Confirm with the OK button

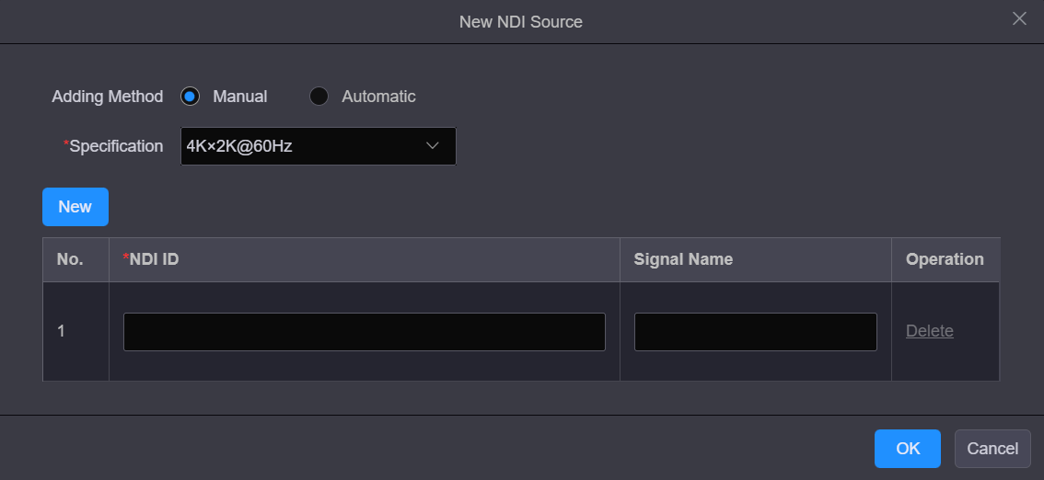click(x=908, y=449)
